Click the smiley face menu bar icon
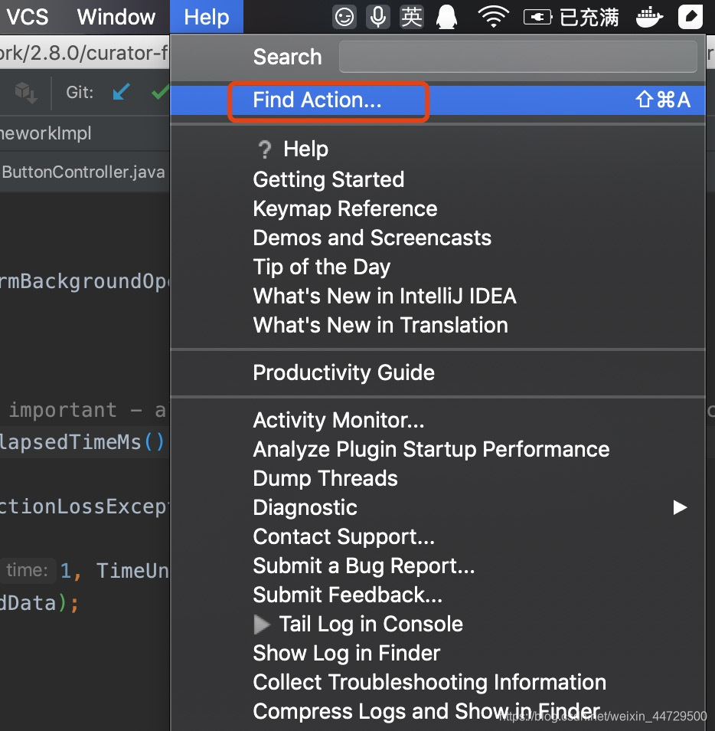Image resolution: width=715 pixels, height=731 pixels. pos(344,17)
